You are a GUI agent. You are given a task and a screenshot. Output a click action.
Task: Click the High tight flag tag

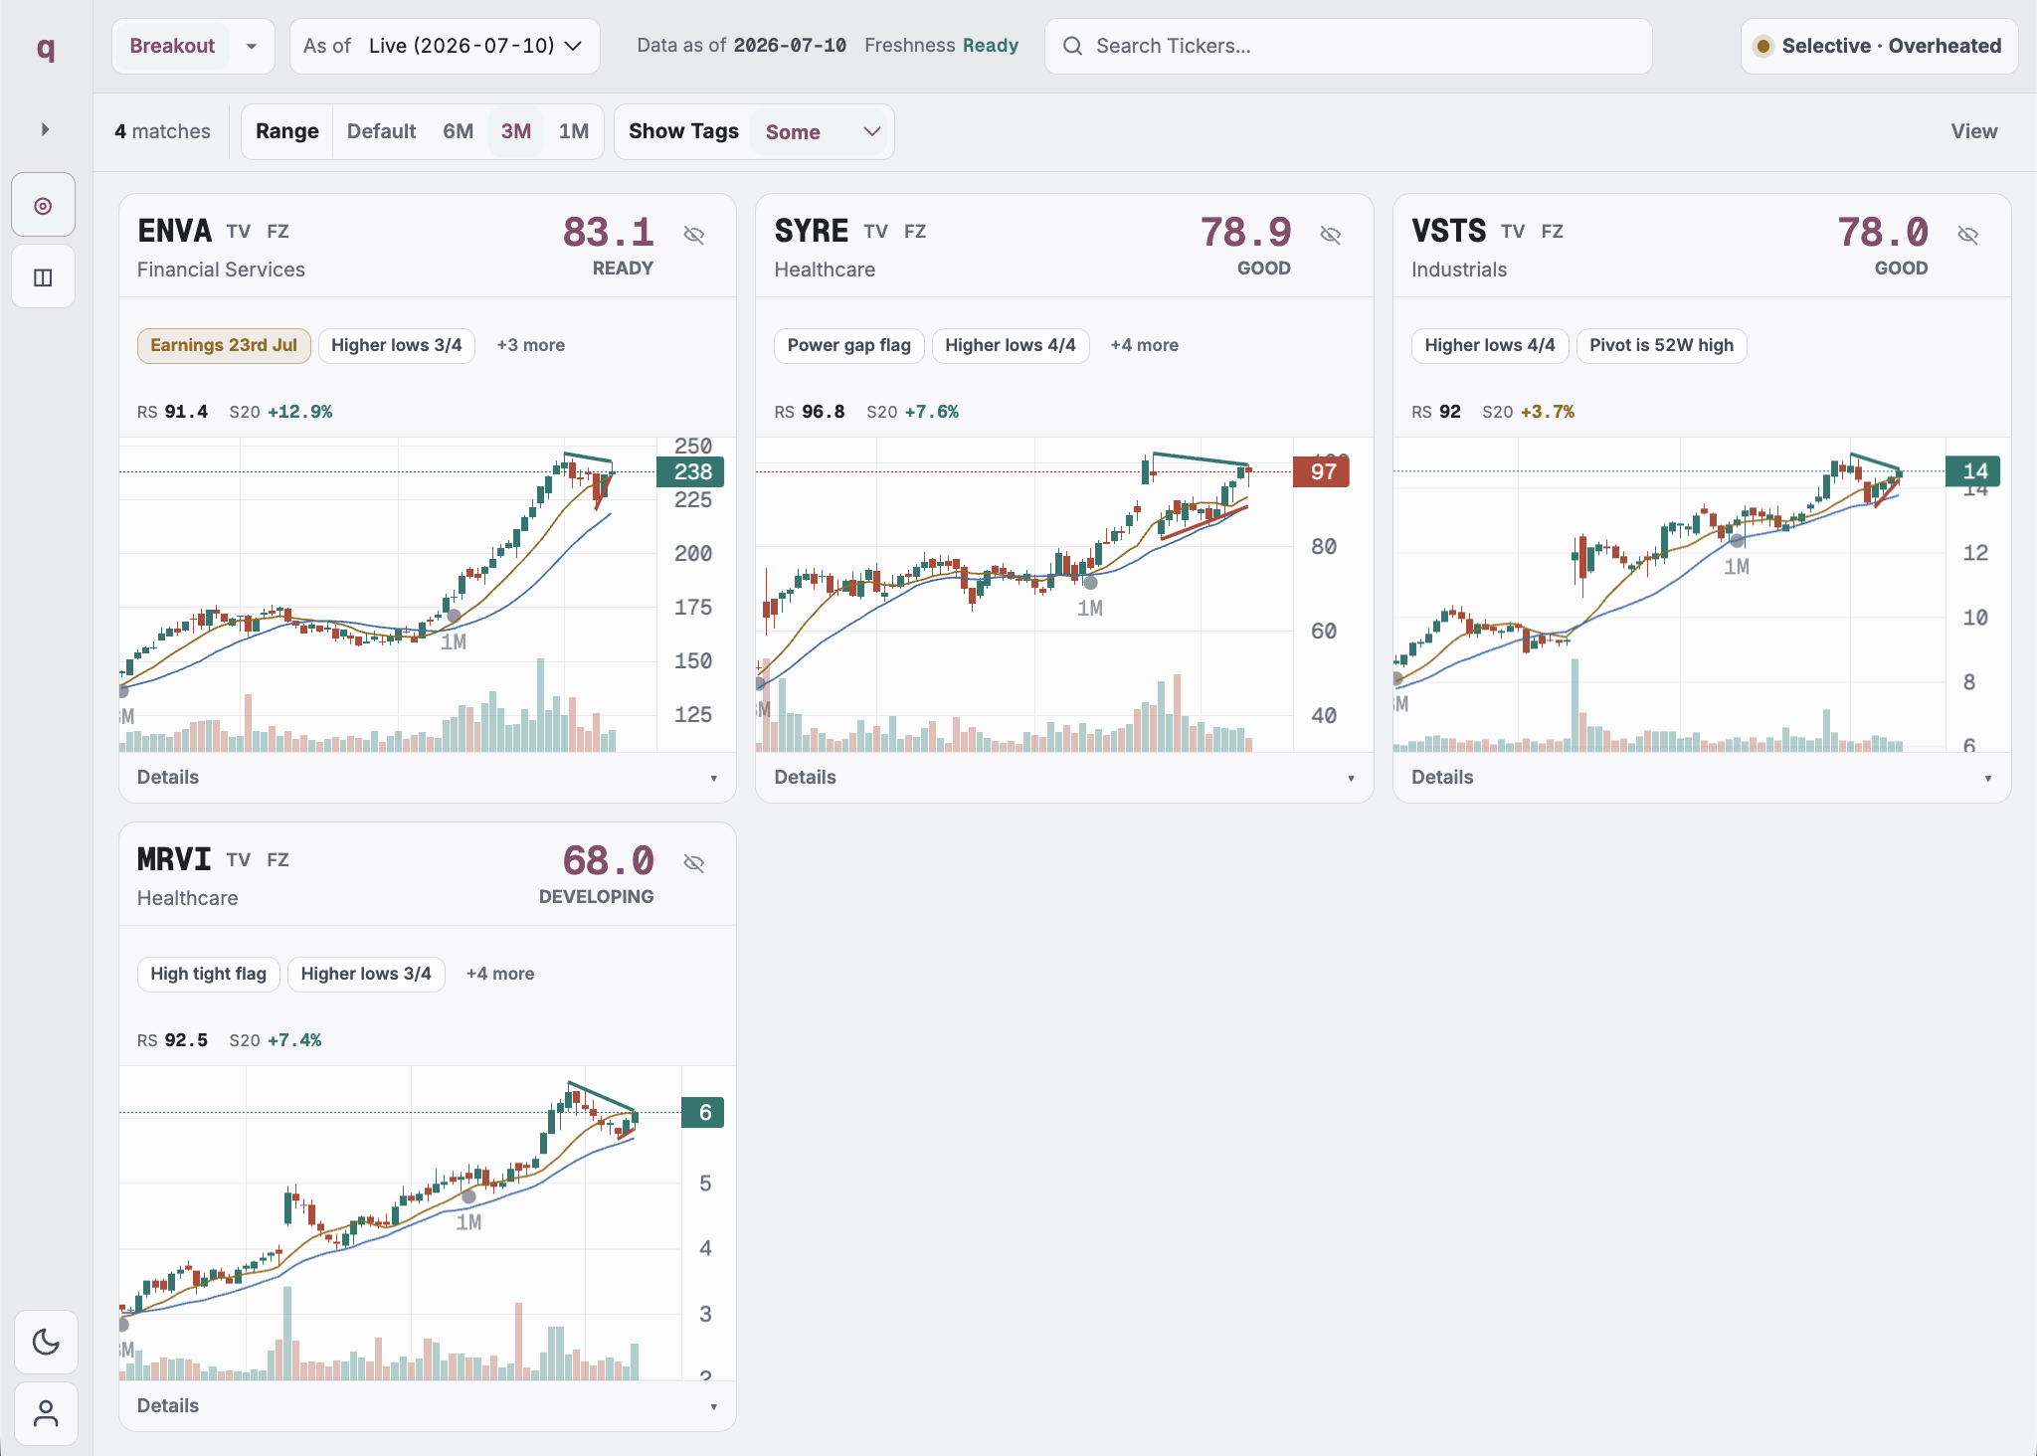pyautogui.click(x=208, y=974)
